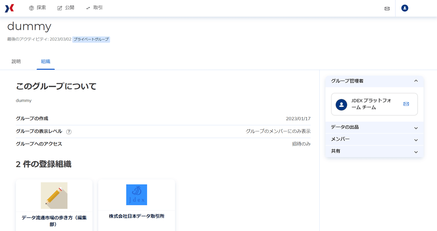Open the messages envelope icon in header
437x231 pixels.
click(387, 8)
